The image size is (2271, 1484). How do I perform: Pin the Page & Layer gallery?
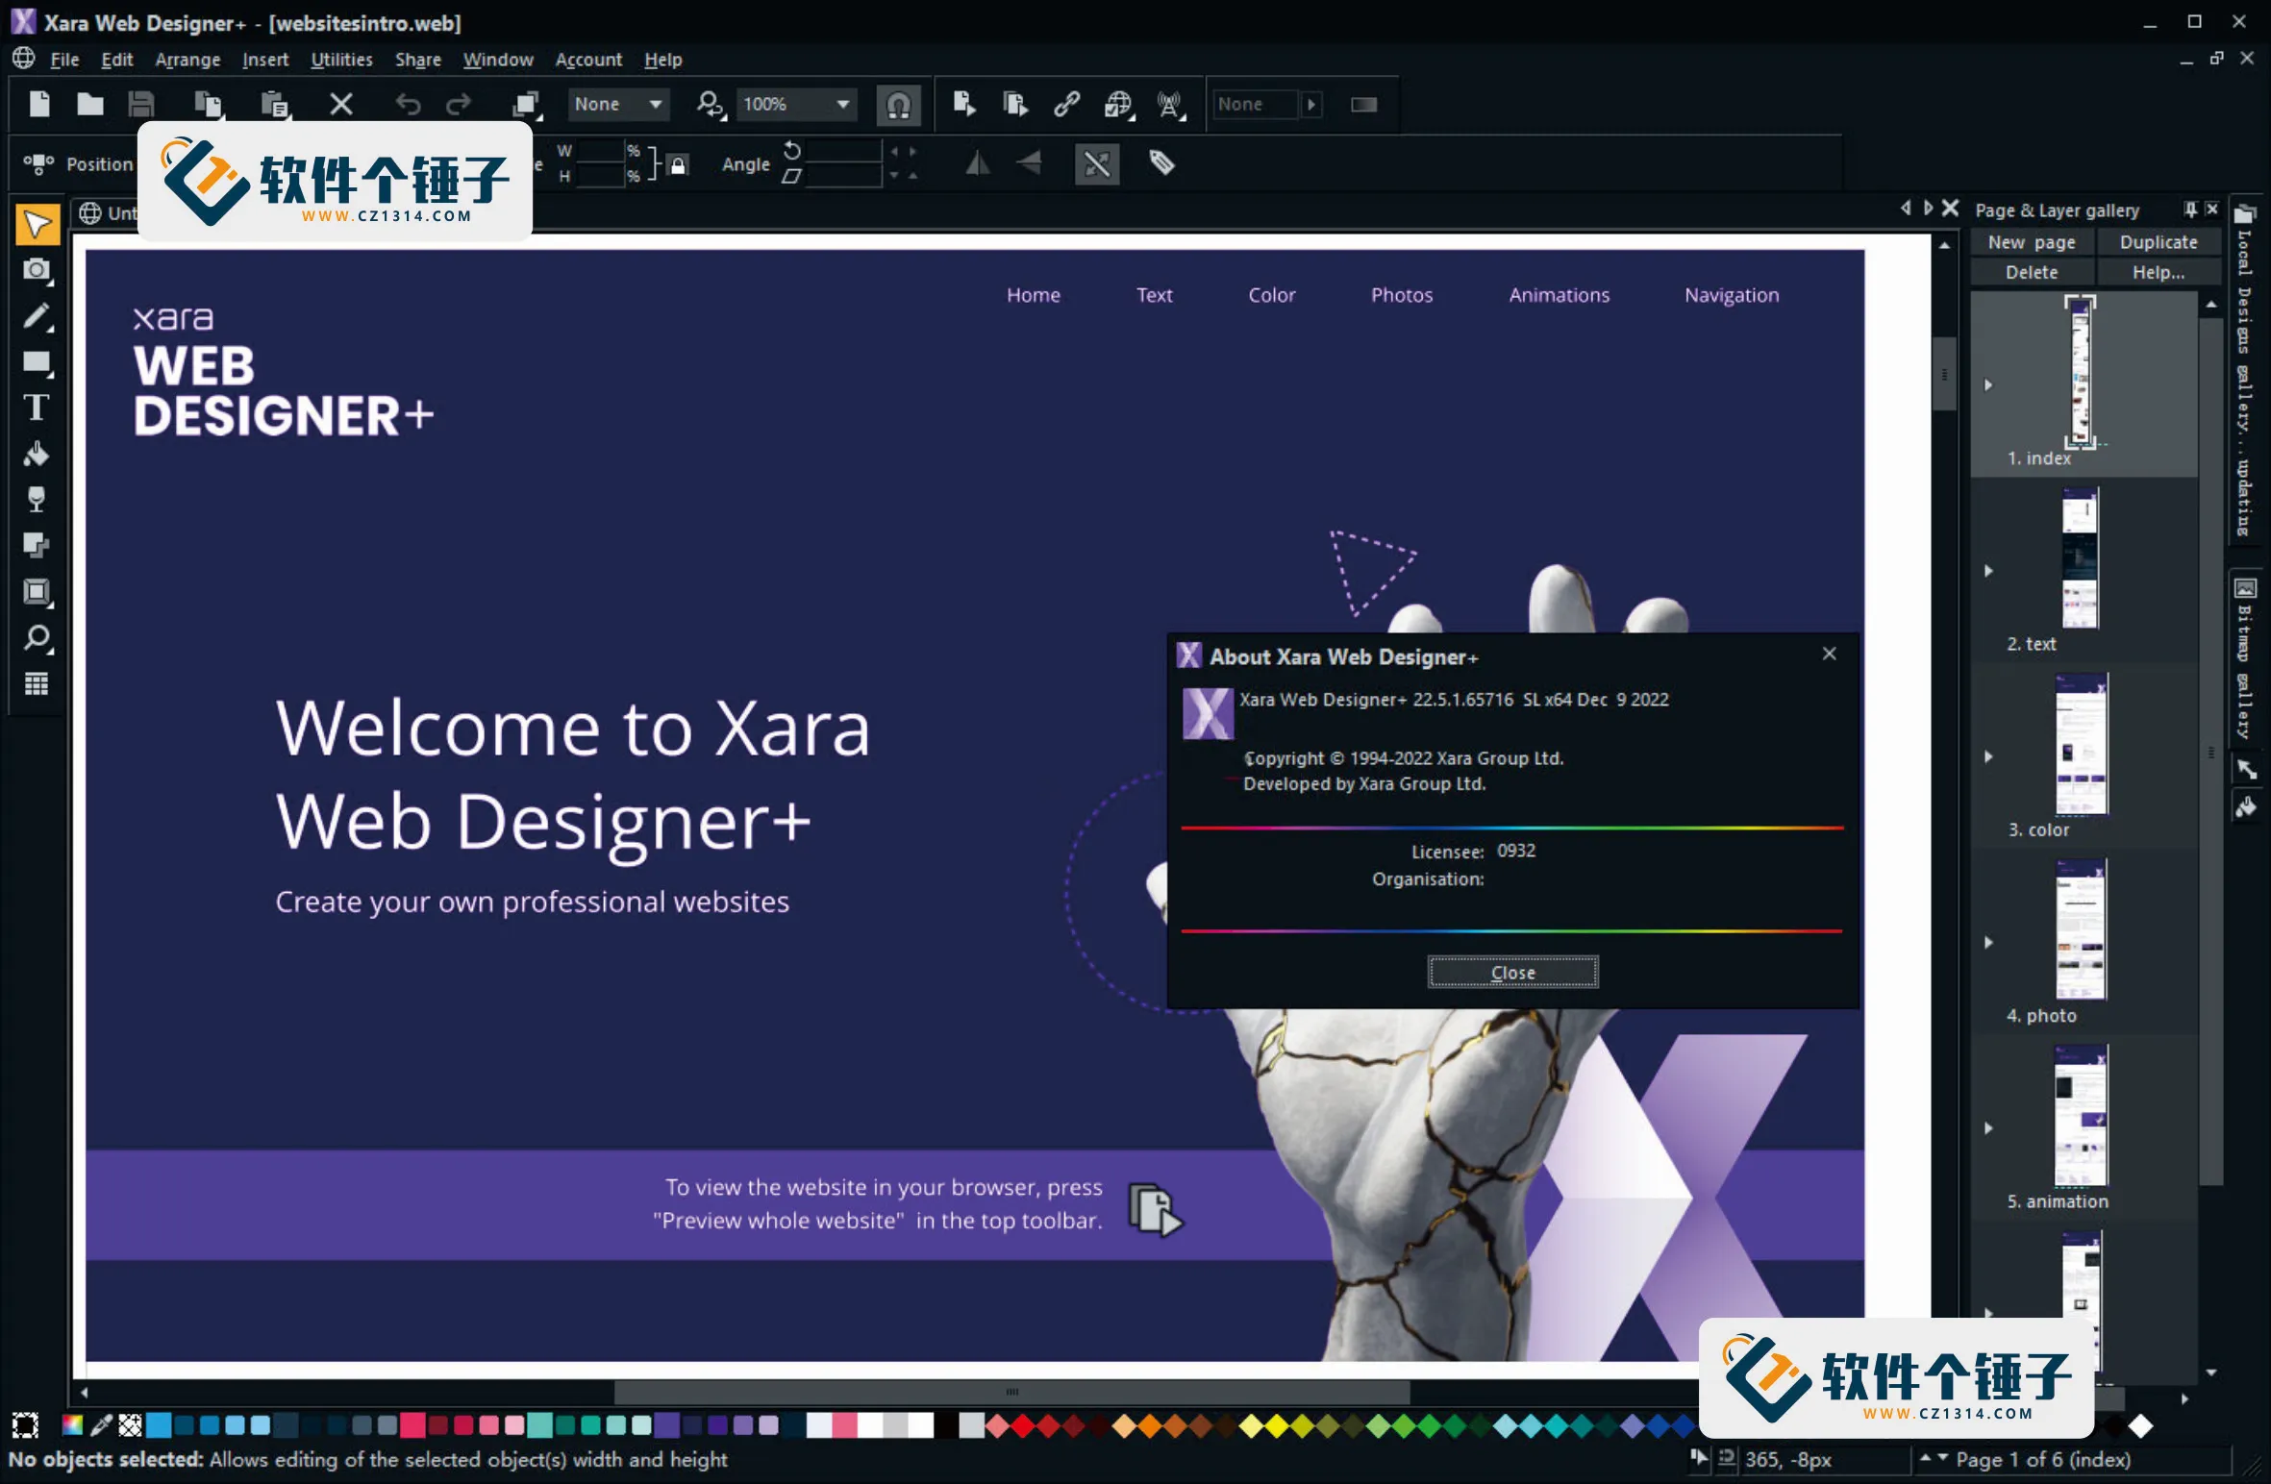[2190, 210]
